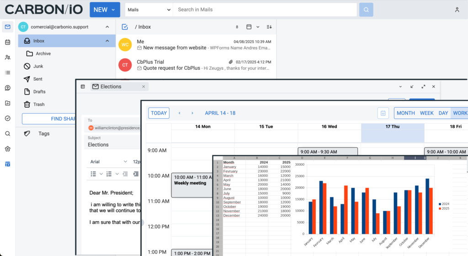This screenshot has width=468, height=256.
Task: Open the Arial font dropdown
Action: click(x=109, y=162)
